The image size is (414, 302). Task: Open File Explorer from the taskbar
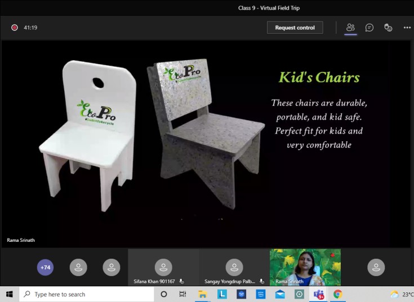[202, 294]
